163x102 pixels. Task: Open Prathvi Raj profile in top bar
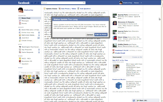[126, 3]
